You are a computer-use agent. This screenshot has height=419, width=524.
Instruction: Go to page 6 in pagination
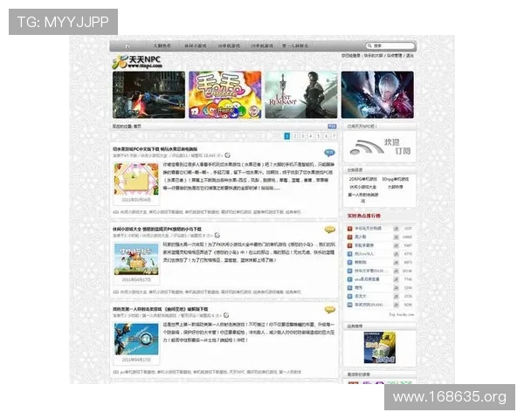coord(326,136)
